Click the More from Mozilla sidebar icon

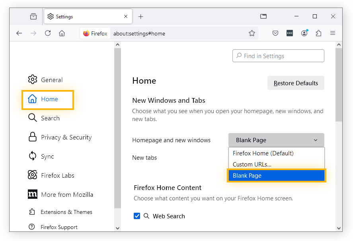tap(33, 194)
